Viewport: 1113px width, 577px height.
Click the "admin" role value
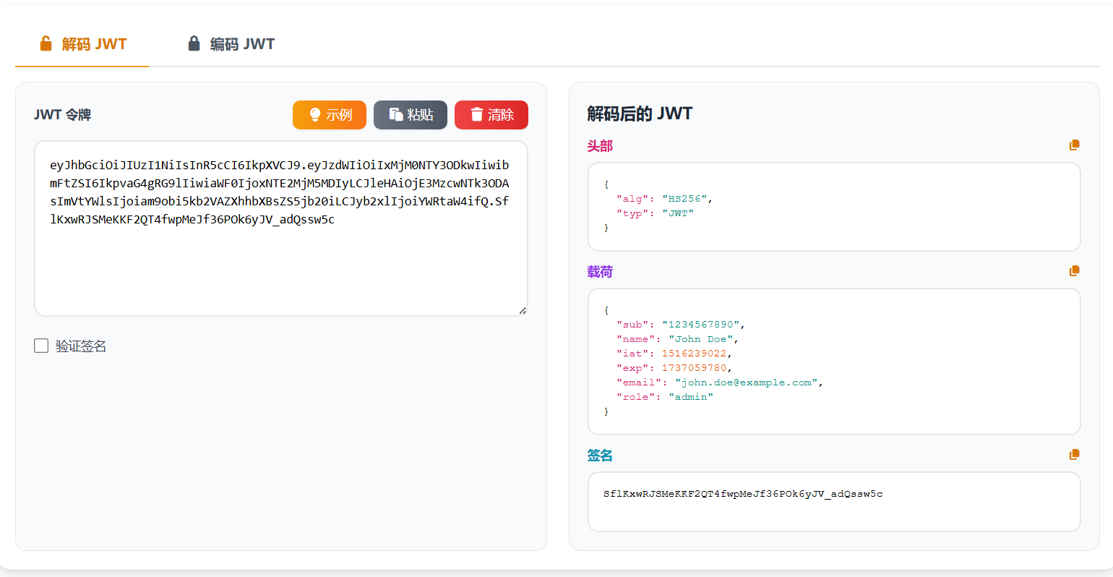click(x=691, y=397)
